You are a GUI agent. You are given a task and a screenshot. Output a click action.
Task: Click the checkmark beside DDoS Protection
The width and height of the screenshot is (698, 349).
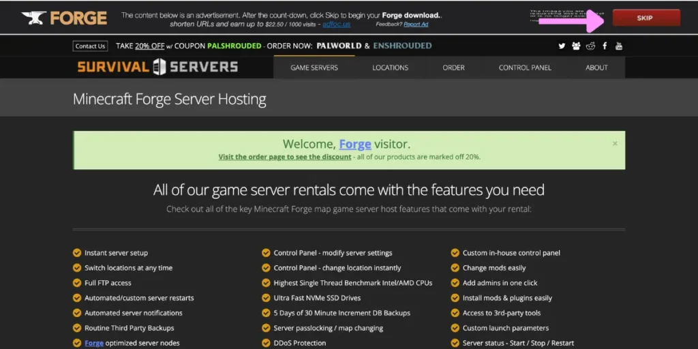tap(266, 343)
